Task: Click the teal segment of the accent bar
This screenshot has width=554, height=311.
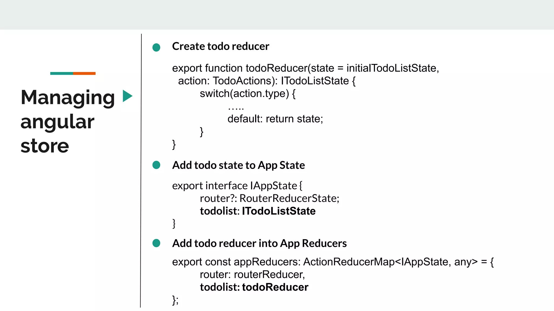Action: point(61,73)
